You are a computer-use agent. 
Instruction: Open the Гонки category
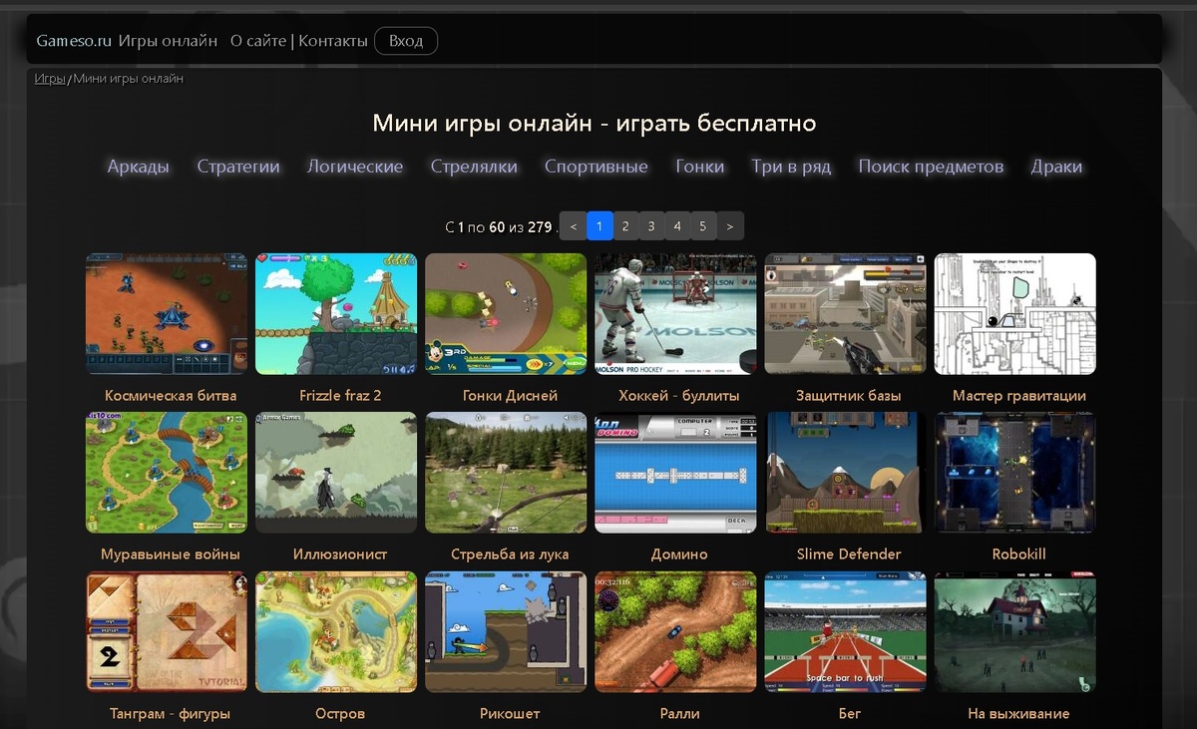coord(700,167)
